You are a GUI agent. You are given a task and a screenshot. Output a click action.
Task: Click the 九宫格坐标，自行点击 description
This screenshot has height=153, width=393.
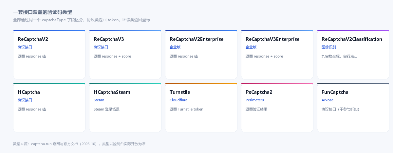point(340,56)
